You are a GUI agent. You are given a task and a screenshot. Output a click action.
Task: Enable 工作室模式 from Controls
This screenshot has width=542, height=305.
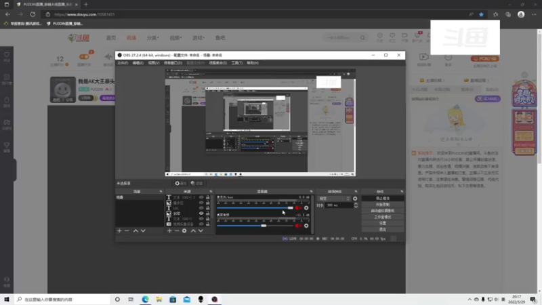point(383,217)
